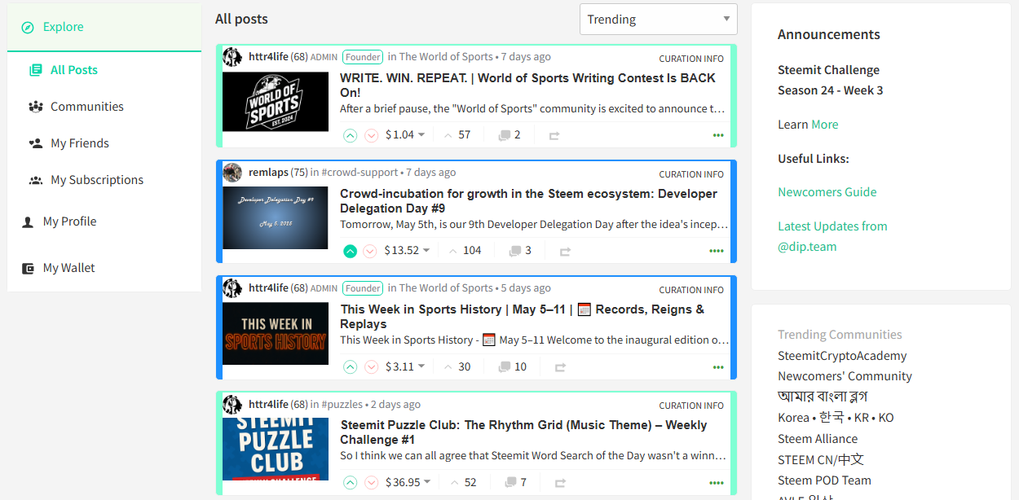1019x500 pixels.
Task: Open comments icon showing 10 replies
Action: click(513, 367)
